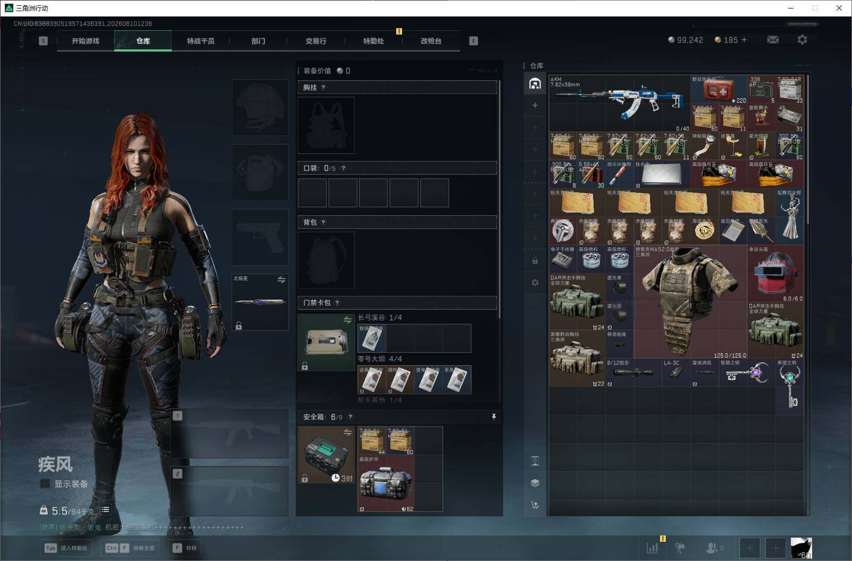Select the 野战急救箱 red medkit

point(719,89)
